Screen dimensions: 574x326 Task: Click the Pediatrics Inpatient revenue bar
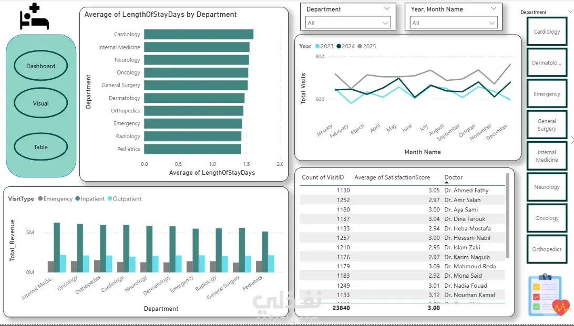pyautogui.click(x=265, y=252)
